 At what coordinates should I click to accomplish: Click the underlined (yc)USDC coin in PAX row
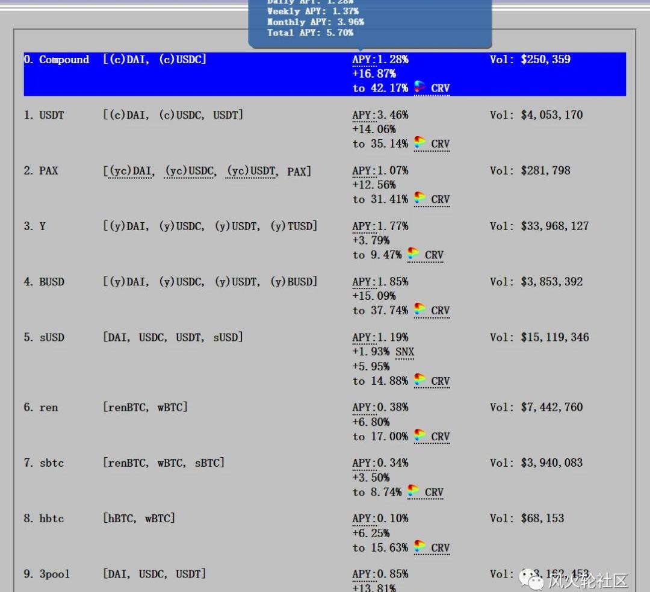190,171
